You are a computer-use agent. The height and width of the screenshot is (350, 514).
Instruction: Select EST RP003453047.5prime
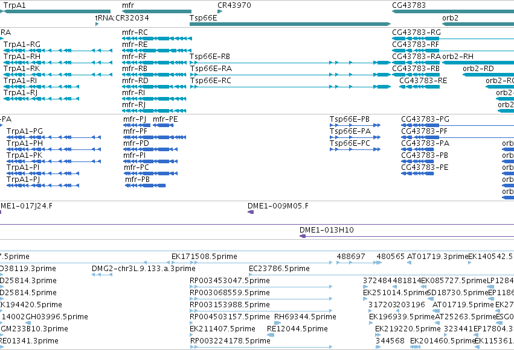click(230, 281)
